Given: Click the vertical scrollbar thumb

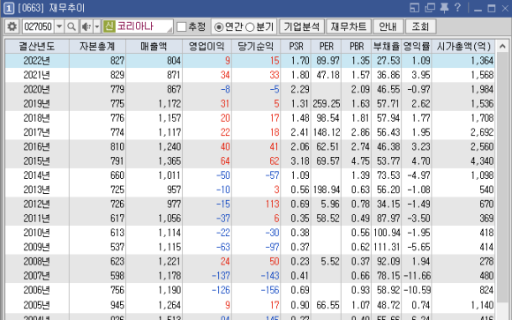Looking at the screenshot, I should pyautogui.click(x=502, y=178).
